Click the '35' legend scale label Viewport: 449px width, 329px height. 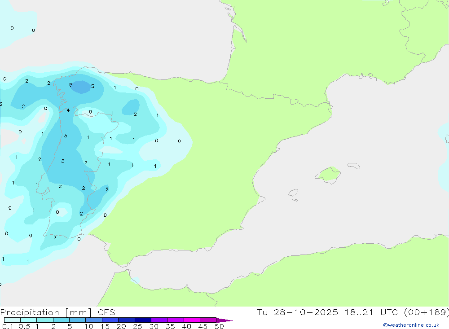pos(170,326)
